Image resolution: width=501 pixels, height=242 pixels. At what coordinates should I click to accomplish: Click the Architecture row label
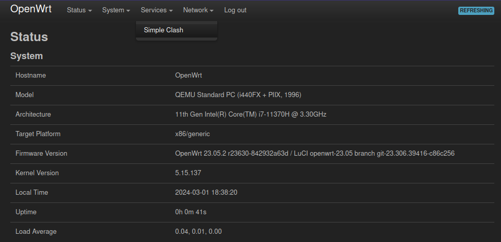click(x=33, y=115)
